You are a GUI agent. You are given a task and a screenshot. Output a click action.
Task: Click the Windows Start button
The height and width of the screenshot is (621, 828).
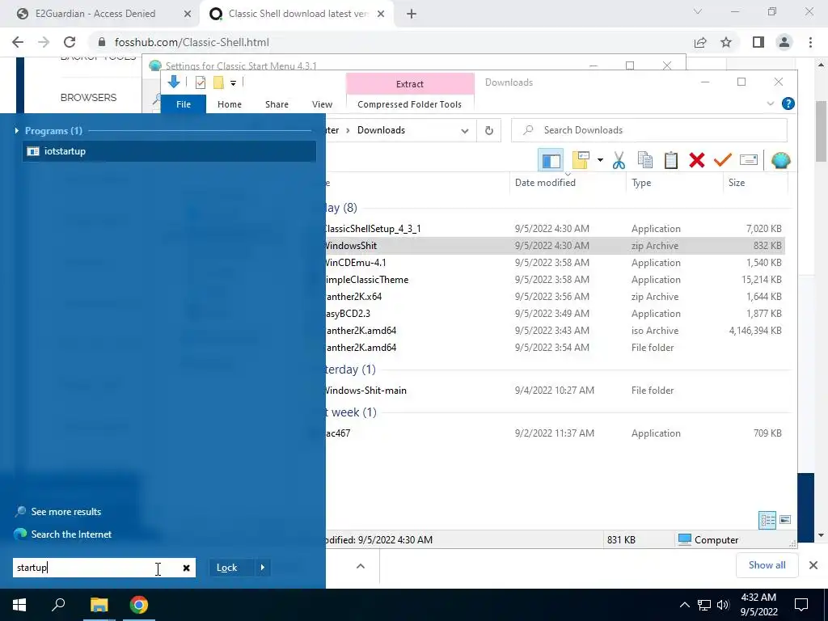(19, 605)
